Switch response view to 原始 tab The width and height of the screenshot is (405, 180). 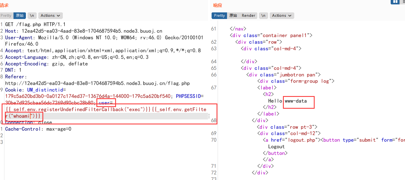(x=233, y=15)
